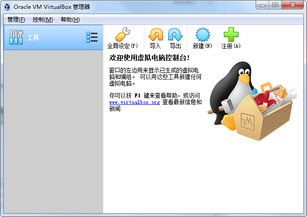The height and width of the screenshot is (217, 307).
Task: Select the 工具 tools item in sidebar
Action: (x=53, y=37)
